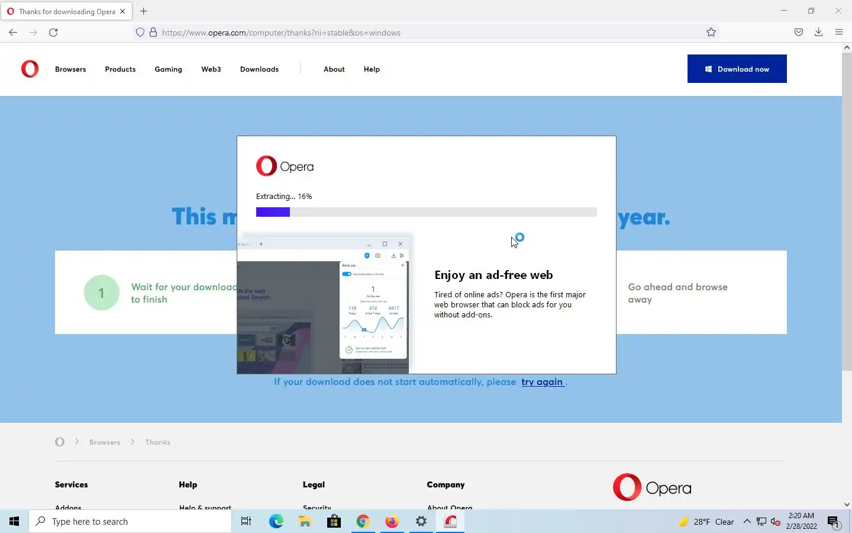
Task: Open the Gaming navigation menu
Action: coord(169,69)
